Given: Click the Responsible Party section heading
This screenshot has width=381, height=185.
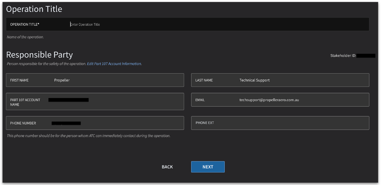Looking at the screenshot, I should pyautogui.click(x=39, y=55).
